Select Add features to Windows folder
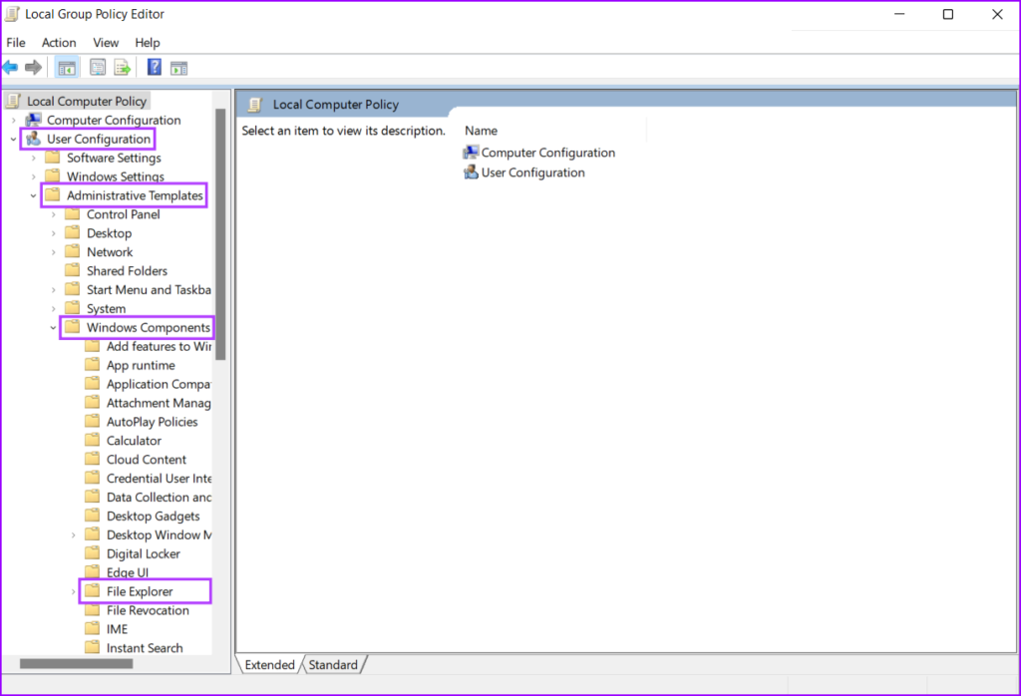Image resolution: width=1021 pixels, height=696 pixels. (159, 346)
